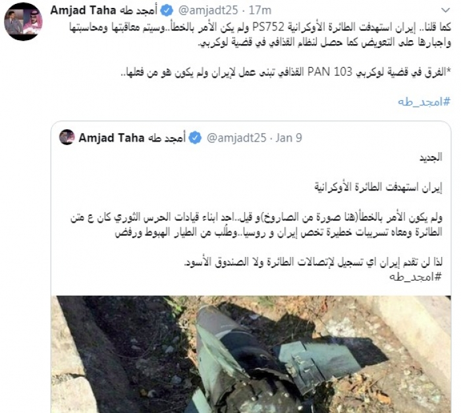Screen dimensions: 461x413
Task: Click the line mentioning PAN 103
Action: (286, 72)
